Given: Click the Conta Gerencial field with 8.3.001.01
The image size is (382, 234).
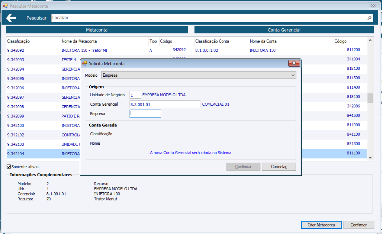Looking at the screenshot, I should point(165,104).
